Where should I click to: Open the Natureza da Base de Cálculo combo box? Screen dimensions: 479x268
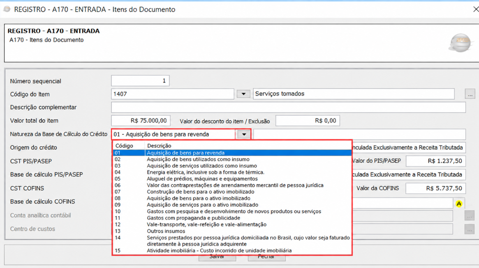click(181, 135)
